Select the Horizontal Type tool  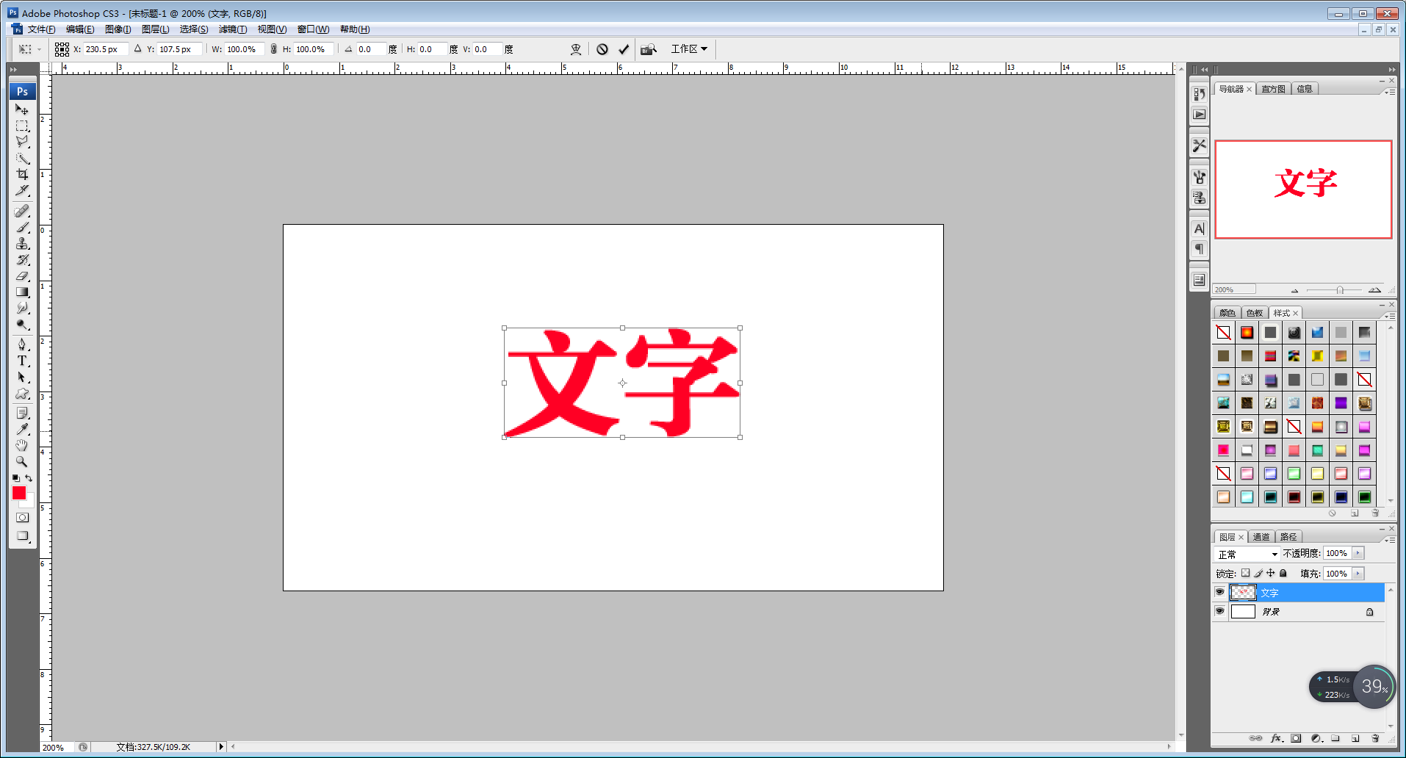[22, 361]
